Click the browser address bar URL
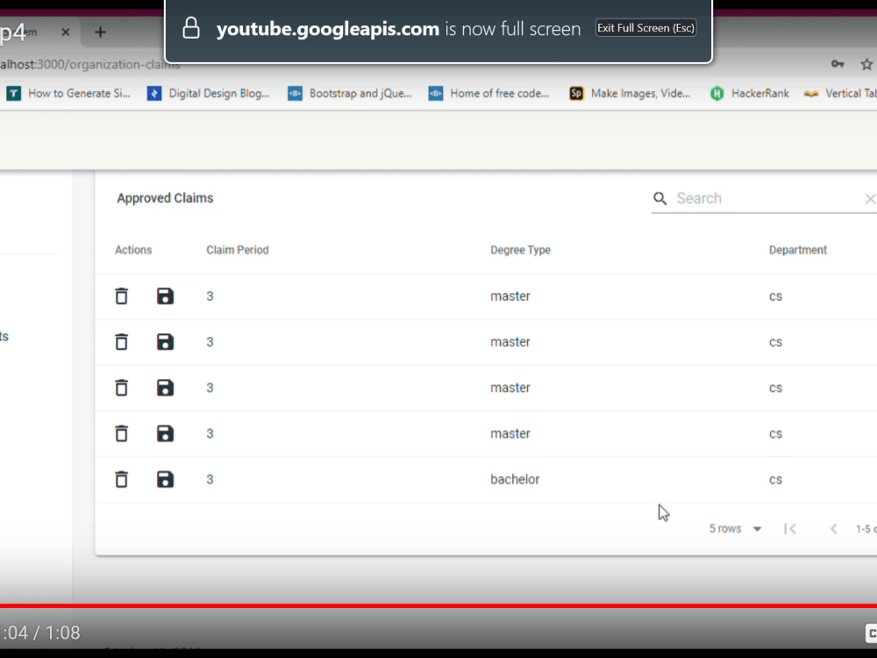 [90, 64]
